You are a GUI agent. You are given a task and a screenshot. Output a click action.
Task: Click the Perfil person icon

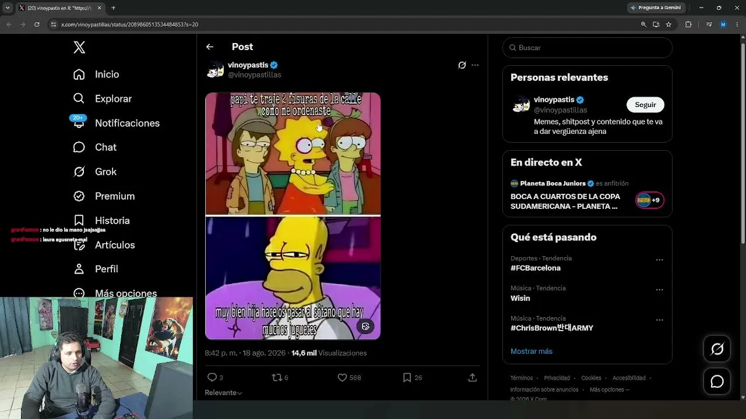79,269
